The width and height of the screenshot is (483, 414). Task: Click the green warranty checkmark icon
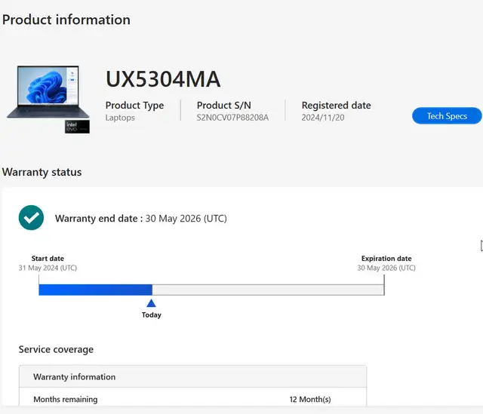[31, 218]
